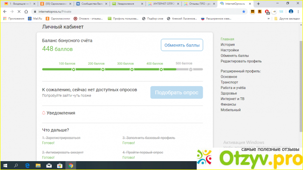Expand hidden bookmarks with the chevron
Image resolution: width=303 pixels, height=170 pixels.
point(269,19)
